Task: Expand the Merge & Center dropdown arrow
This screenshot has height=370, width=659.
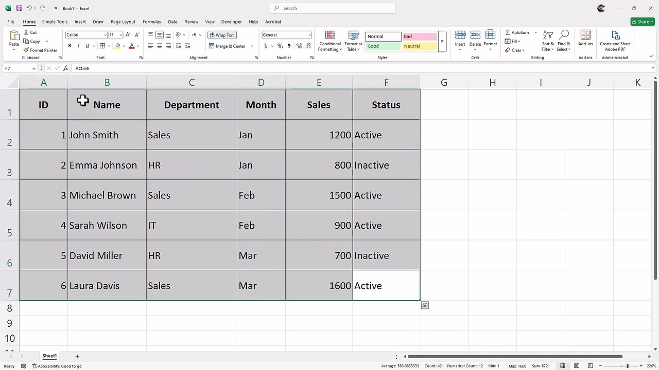Action: (252, 46)
